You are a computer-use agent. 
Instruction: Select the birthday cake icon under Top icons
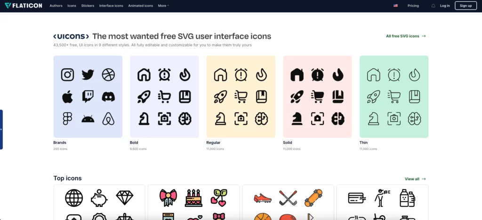(193, 198)
